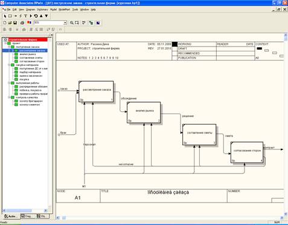
Task: Select the Pointer tool in the toolbox
Action: tap(5, 16)
